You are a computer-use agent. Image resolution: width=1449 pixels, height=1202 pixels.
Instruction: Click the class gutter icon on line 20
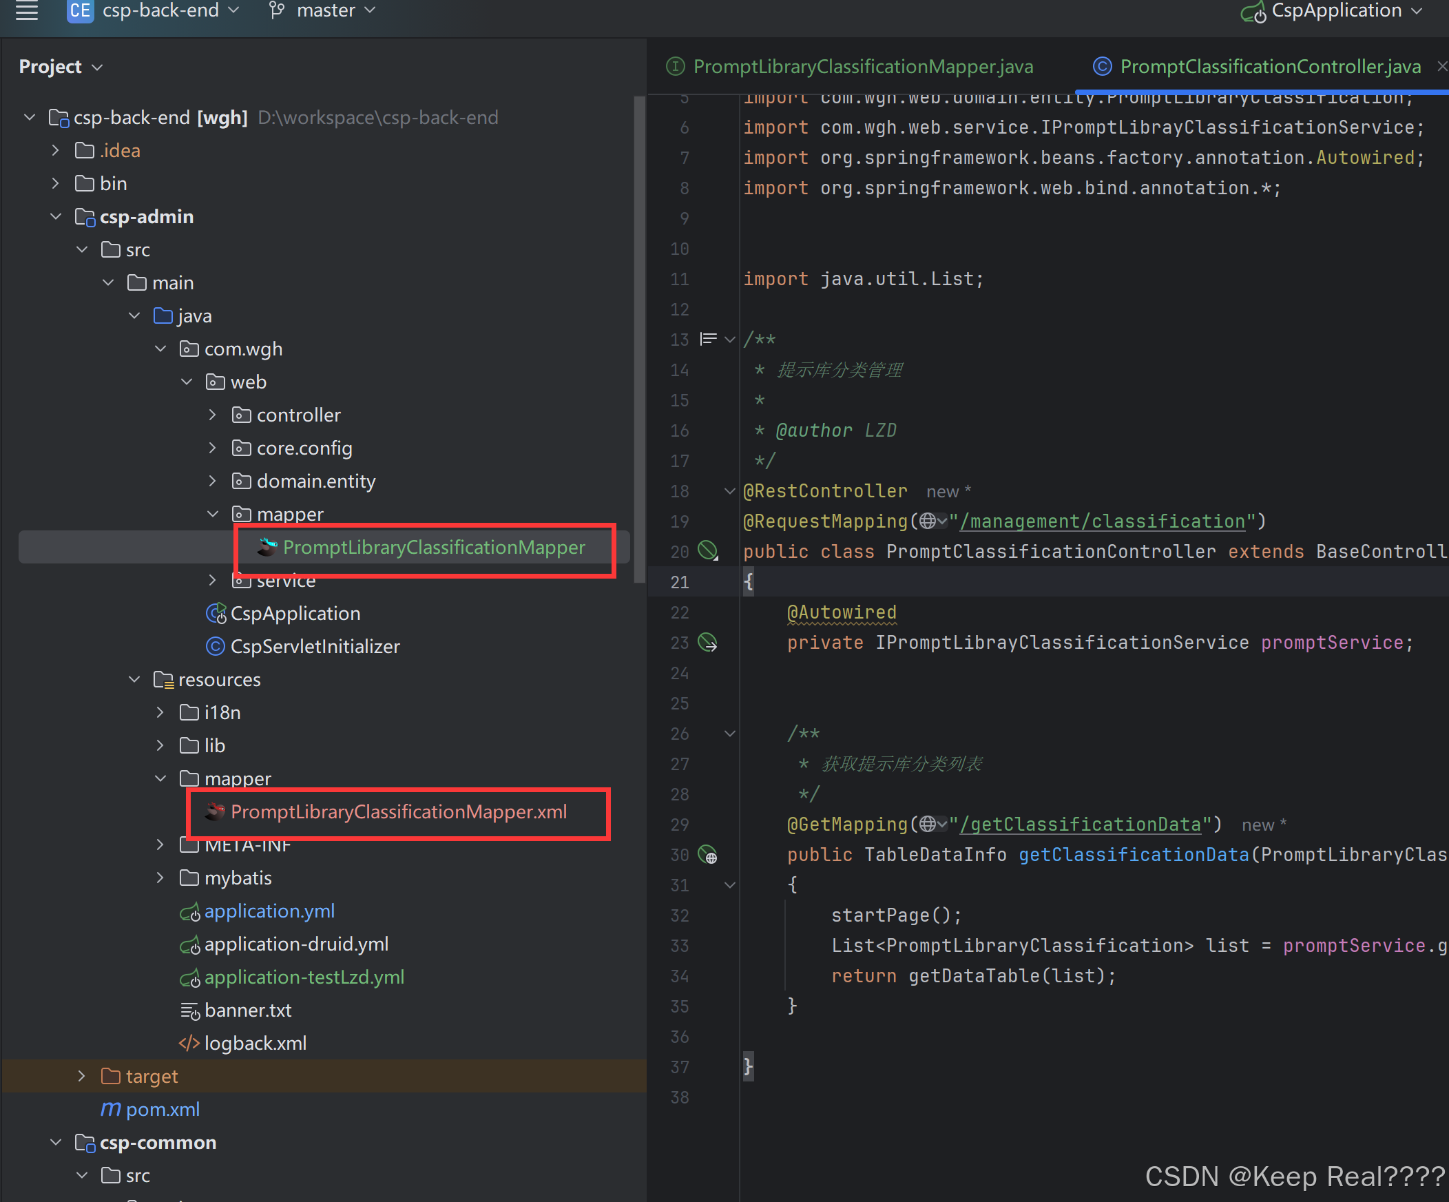(x=707, y=550)
